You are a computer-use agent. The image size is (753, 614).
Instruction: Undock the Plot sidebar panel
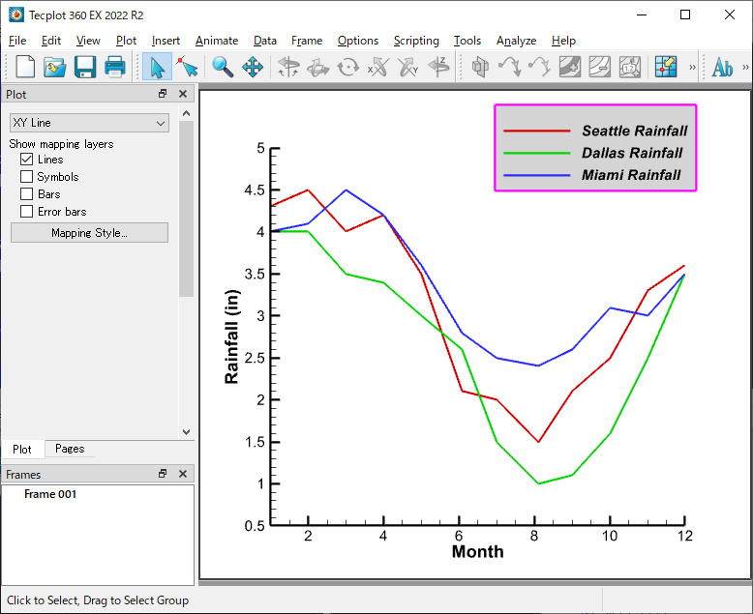[163, 94]
